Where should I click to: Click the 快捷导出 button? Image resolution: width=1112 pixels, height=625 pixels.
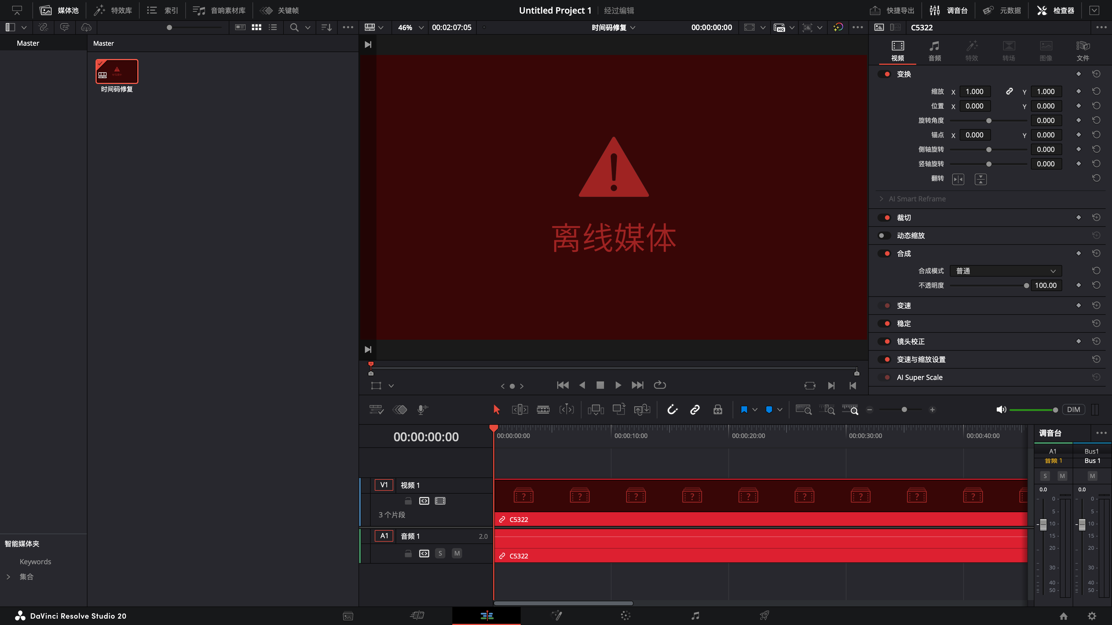click(892, 10)
